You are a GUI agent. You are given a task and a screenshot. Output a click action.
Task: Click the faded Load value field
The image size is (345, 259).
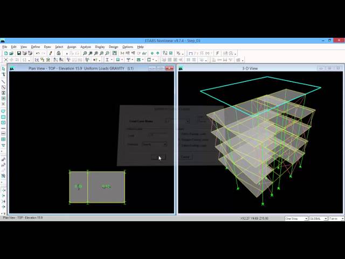(x=157, y=135)
